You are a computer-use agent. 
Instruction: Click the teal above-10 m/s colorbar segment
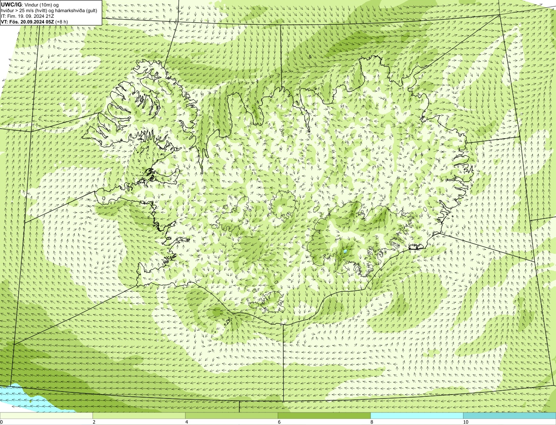[510, 415]
